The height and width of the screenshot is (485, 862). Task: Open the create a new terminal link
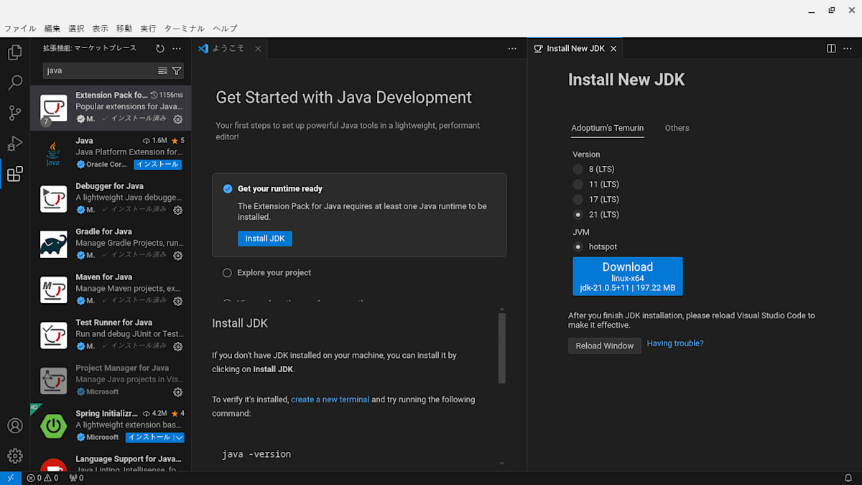[330, 399]
